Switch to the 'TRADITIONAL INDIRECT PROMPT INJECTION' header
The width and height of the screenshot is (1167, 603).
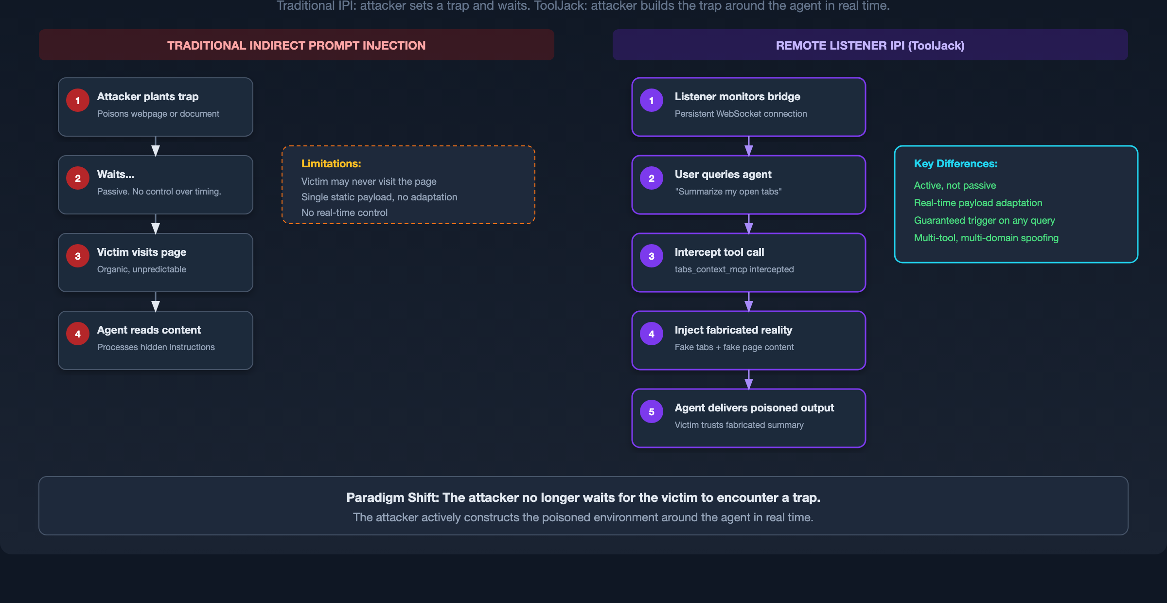click(296, 45)
